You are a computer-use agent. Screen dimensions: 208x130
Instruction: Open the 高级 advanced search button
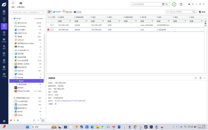202,12
